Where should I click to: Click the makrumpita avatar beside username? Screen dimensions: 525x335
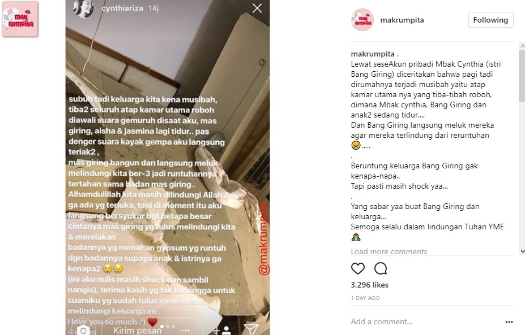coord(362,20)
